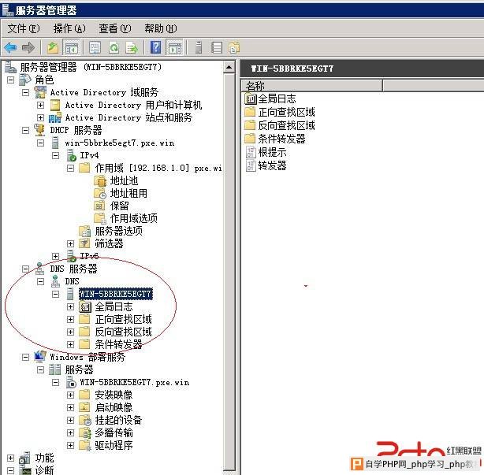Select the 诊断 tree item
The image size is (484, 475).
pos(44,470)
